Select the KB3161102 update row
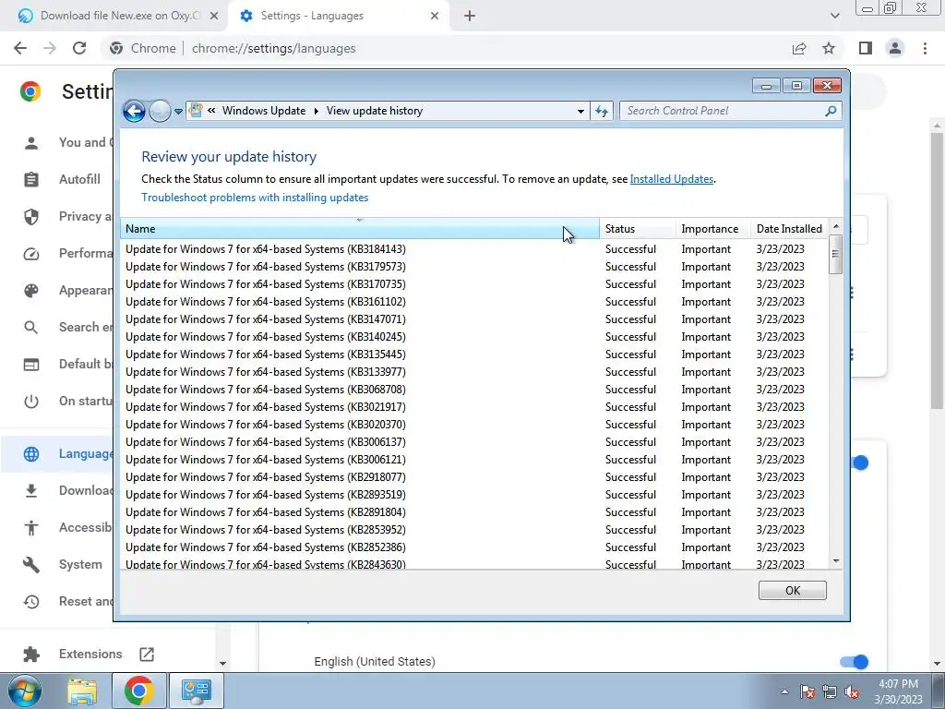The image size is (945, 709). point(473,302)
